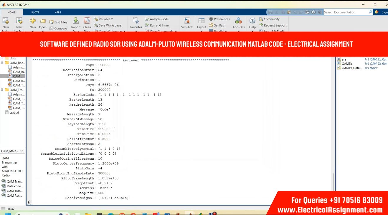
Task: Select text.txt in the file browser
Action: [14, 112]
